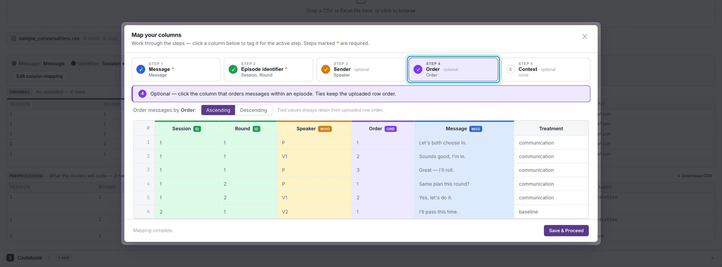Click the Order value 3 cell
Screen dimensions: 722x267
click(x=383, y=170)
